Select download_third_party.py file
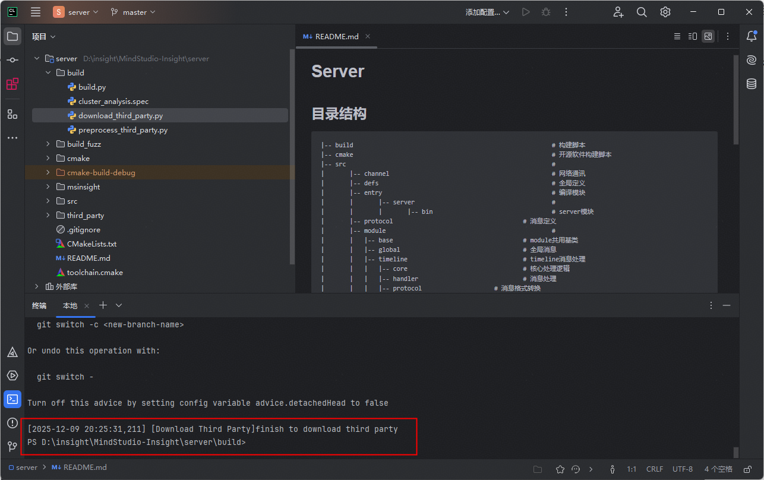 tap(121, 115)
